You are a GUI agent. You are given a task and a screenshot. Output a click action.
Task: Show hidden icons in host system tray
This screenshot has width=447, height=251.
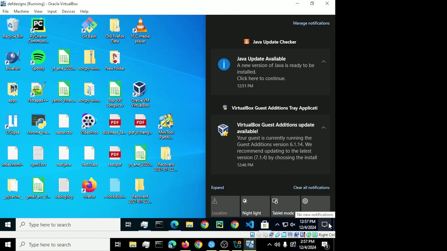pyautogui.click(x=269, y=245)
